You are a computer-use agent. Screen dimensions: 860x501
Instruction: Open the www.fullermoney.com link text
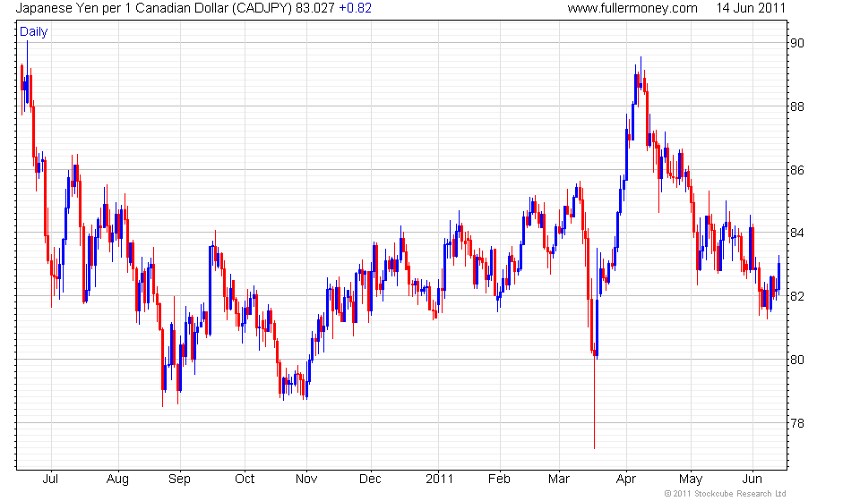632,8
